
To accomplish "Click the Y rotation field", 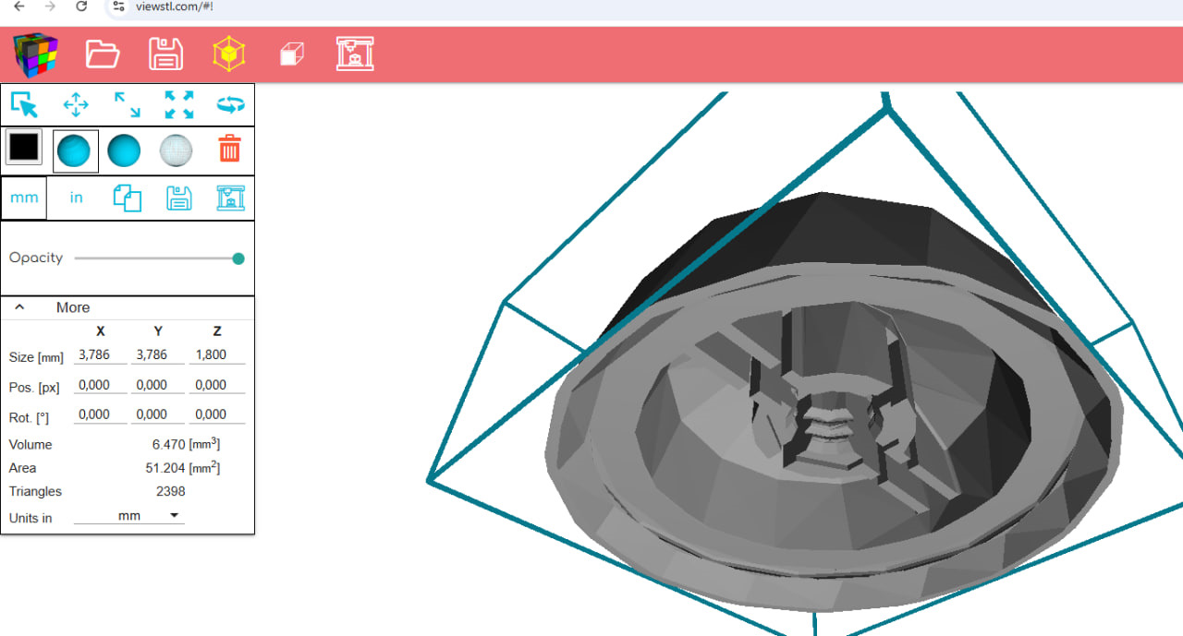I will (158, 415).
